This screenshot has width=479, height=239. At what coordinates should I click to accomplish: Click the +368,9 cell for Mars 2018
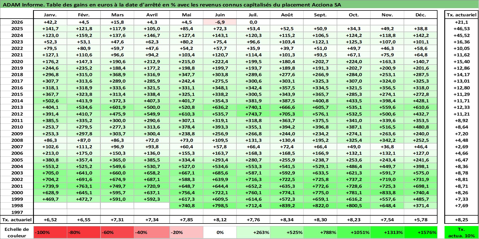[117, 74]
